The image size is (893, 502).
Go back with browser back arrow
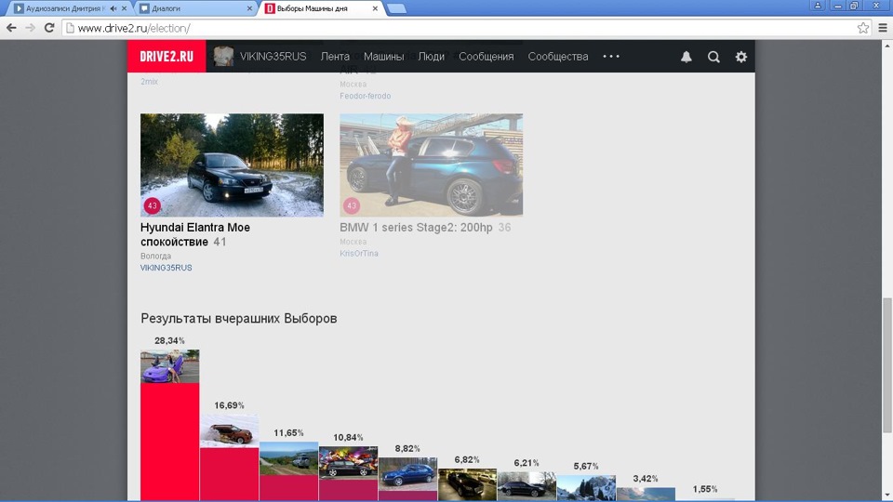pyautogui.click(x=11, y=27)
